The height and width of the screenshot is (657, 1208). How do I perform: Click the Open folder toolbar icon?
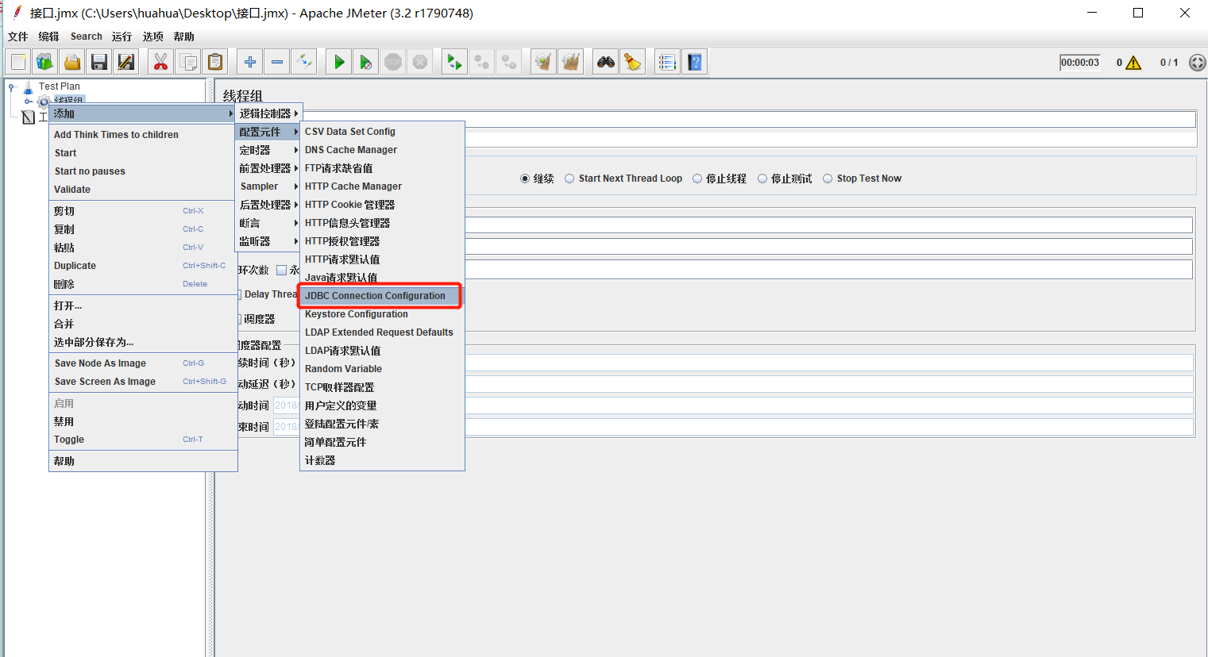tap(72, 62)
